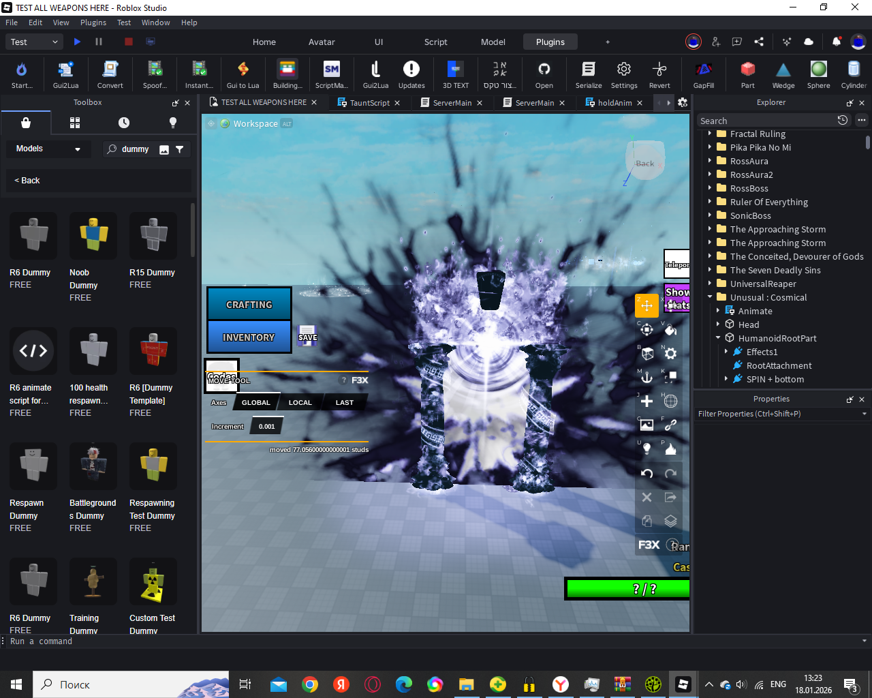Select the F3X New Part plus tool
Screen dimensions: 872x698
click(647, 401)
